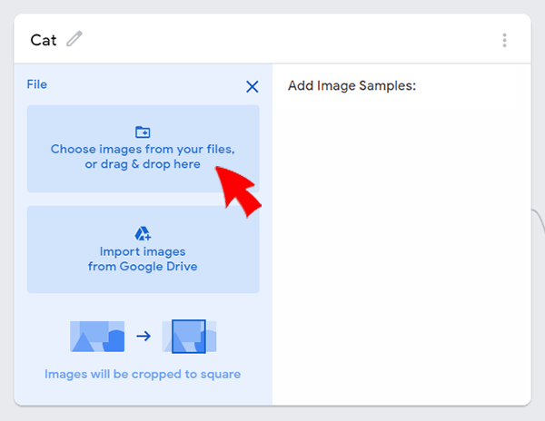This screenshot has width=545, height=421.
Task: Click the Cat card header bar
Action: [x=272, y=39]
